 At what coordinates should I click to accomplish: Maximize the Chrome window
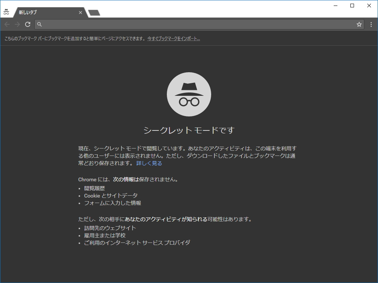pos(352,6)
